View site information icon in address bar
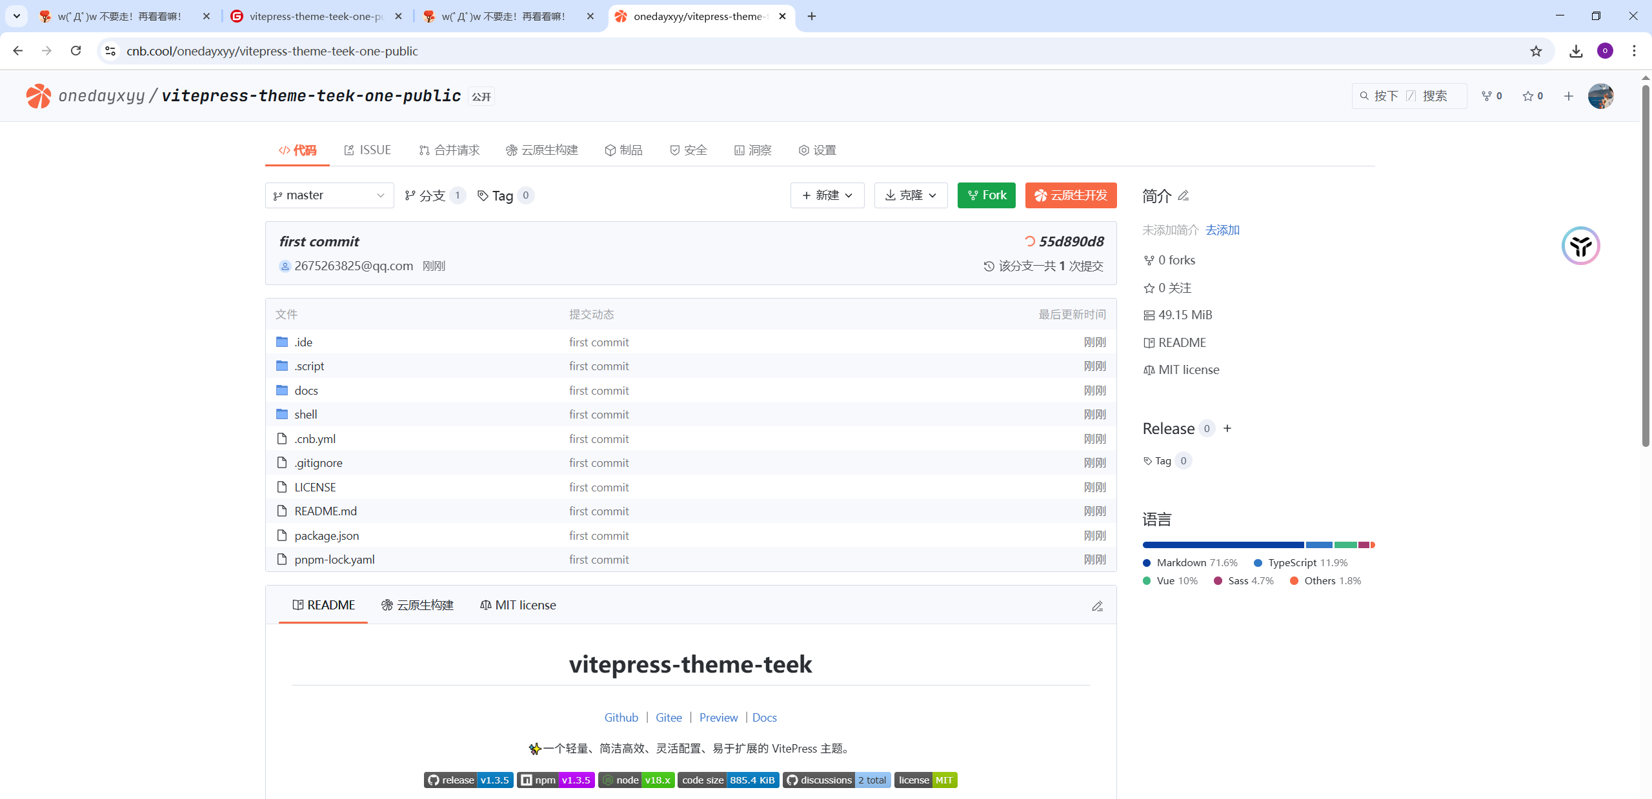This screenshot has height=799, width=1652. [110, 51]
